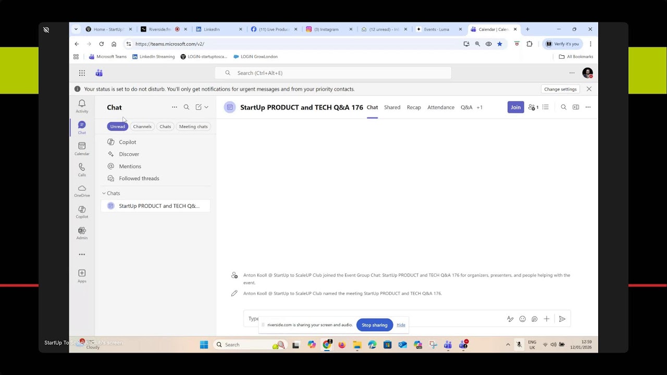667x375 pixels.
Task: Open Admin in the Teams sidebar
Action: pyautogui.click(x=82, y=233)
